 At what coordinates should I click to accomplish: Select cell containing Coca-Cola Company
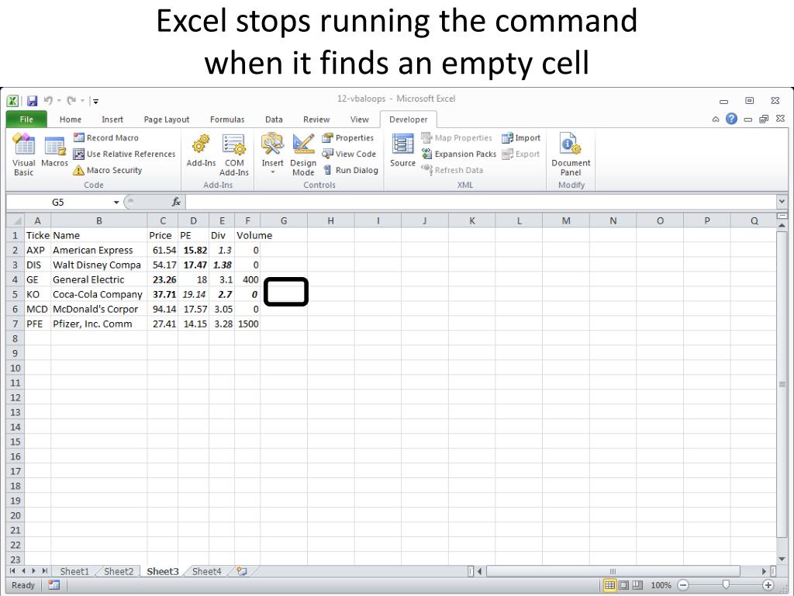pos(99,294)
